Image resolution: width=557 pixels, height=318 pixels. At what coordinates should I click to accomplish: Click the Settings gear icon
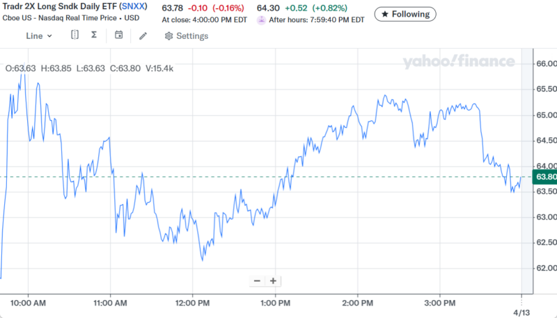click(x=168, y=36)
